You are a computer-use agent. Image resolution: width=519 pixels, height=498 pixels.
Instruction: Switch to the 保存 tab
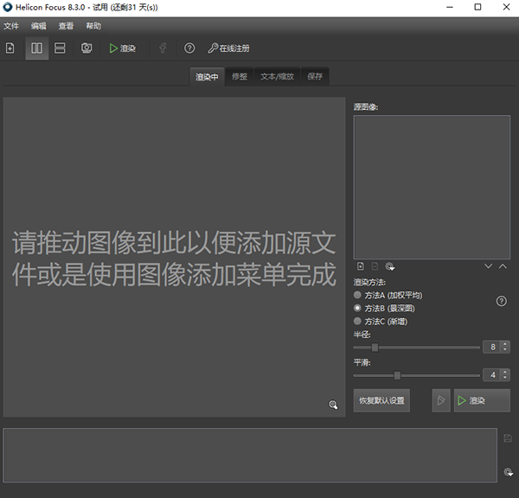click(x=315, y=77)
